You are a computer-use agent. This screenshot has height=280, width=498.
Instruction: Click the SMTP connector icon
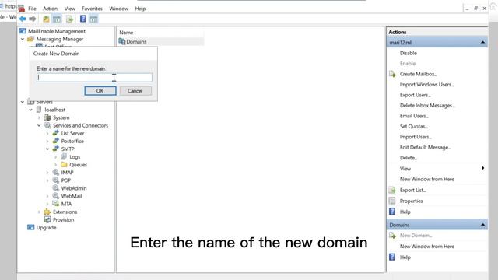[55, 149]
